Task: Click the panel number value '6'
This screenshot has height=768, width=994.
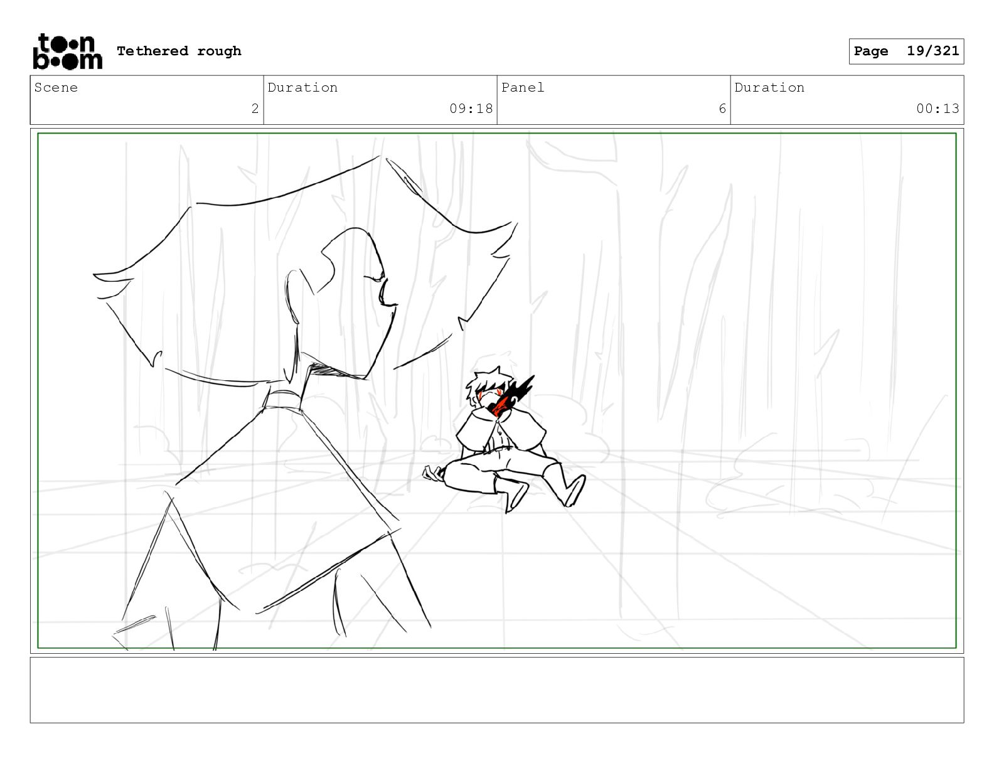Action: (x=722, y=109)
